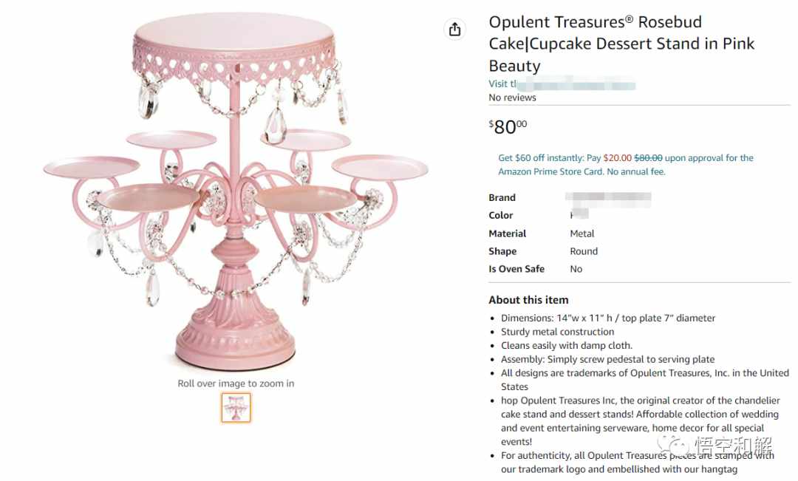798x481 pixels.
Task: Click the 'Dimensions' bullet point
Action: pyautogui.click(x=607, y=318)
